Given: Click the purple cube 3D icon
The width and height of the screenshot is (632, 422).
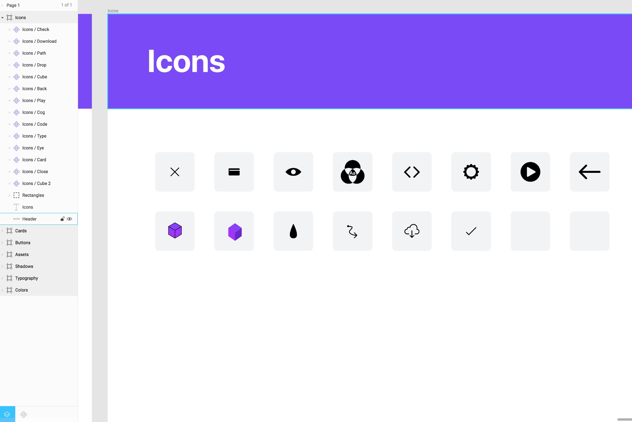Looking at the screenshot, I should (234, 231).
